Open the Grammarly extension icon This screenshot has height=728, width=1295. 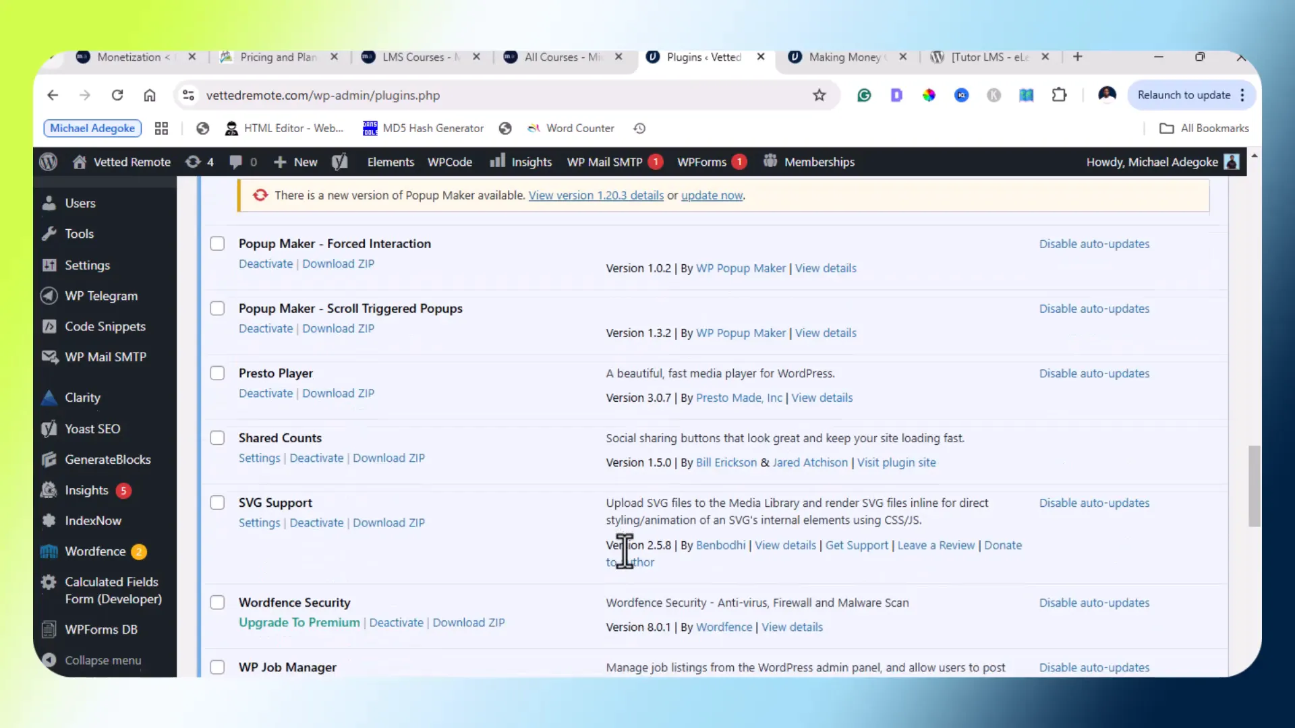coord(864,95)
